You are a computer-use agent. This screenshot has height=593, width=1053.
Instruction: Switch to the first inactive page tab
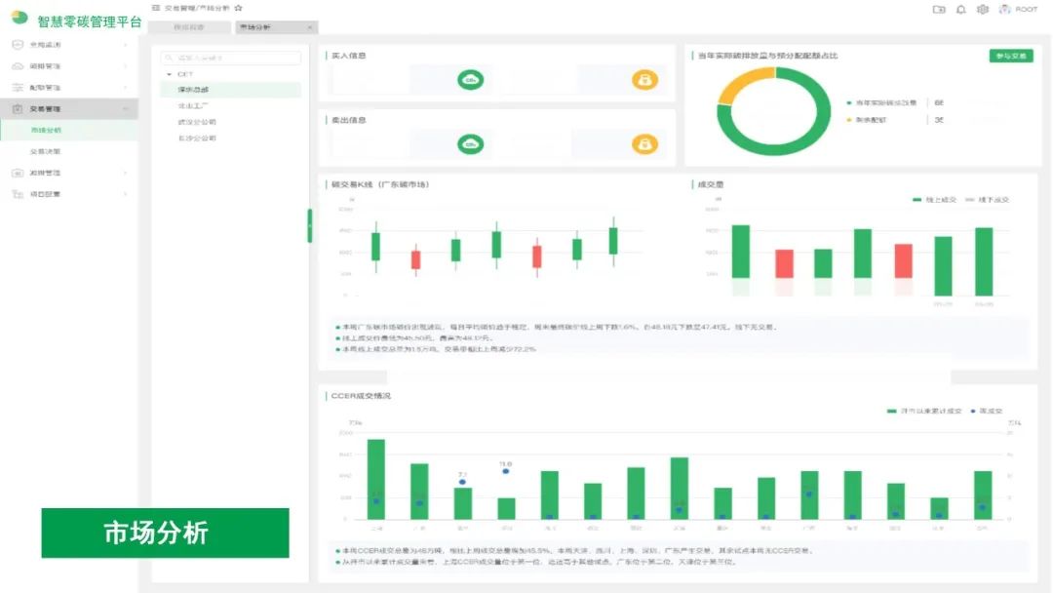[189, 27]
